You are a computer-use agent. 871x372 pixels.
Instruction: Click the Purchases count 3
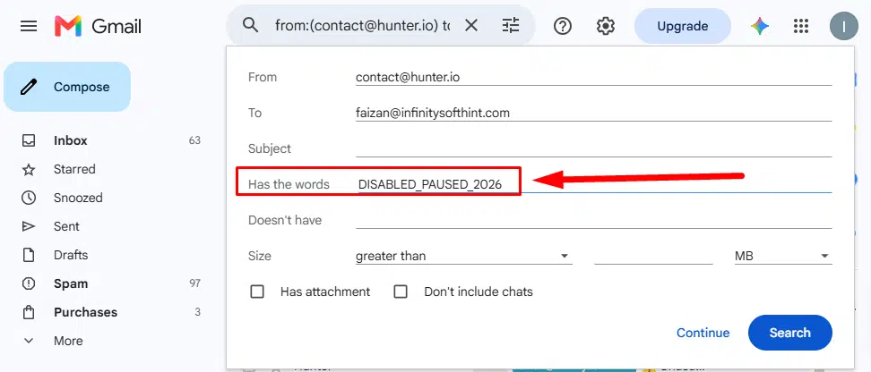(197, 312)
